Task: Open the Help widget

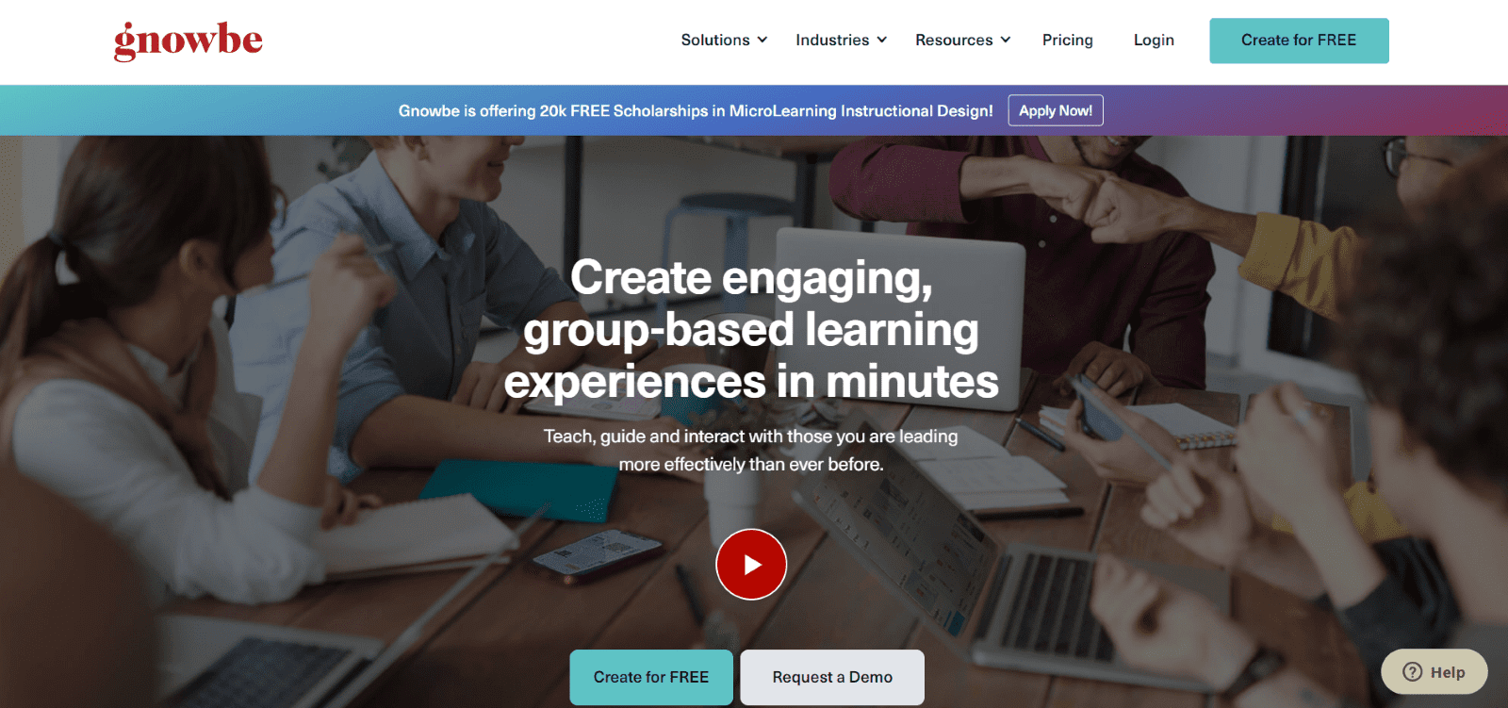Action: click(x=1434, y=672)
